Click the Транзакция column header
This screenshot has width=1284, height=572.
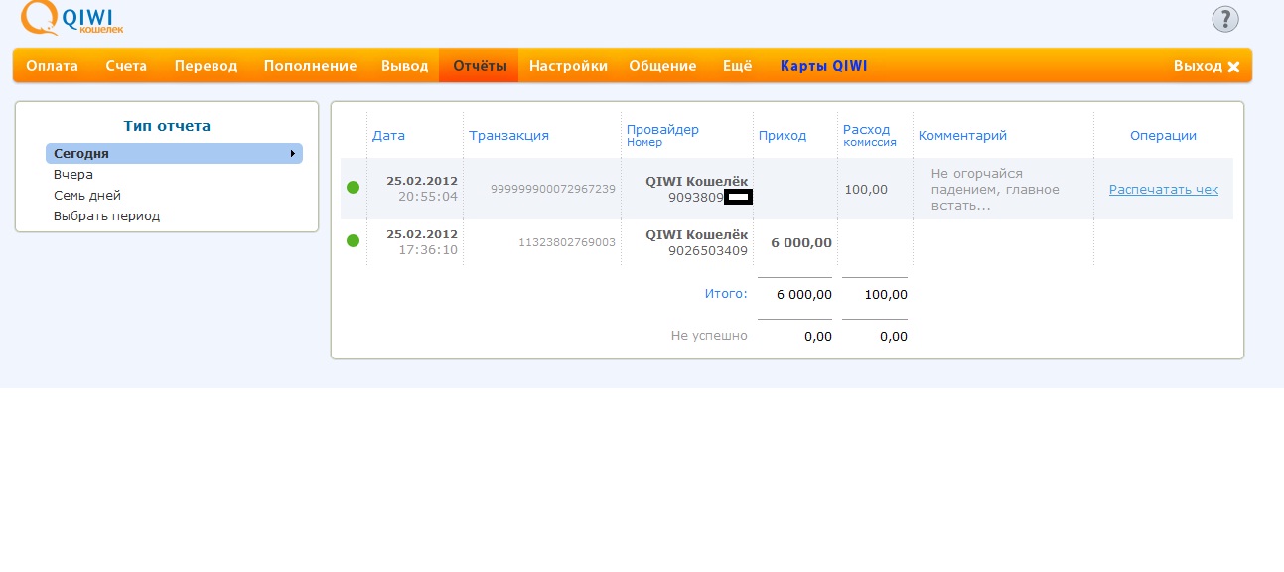pyautogui.click(x=509, y=135)
